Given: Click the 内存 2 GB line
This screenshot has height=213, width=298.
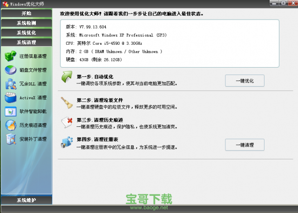Looking at the screenshot, I should click(x=114, y=51).
